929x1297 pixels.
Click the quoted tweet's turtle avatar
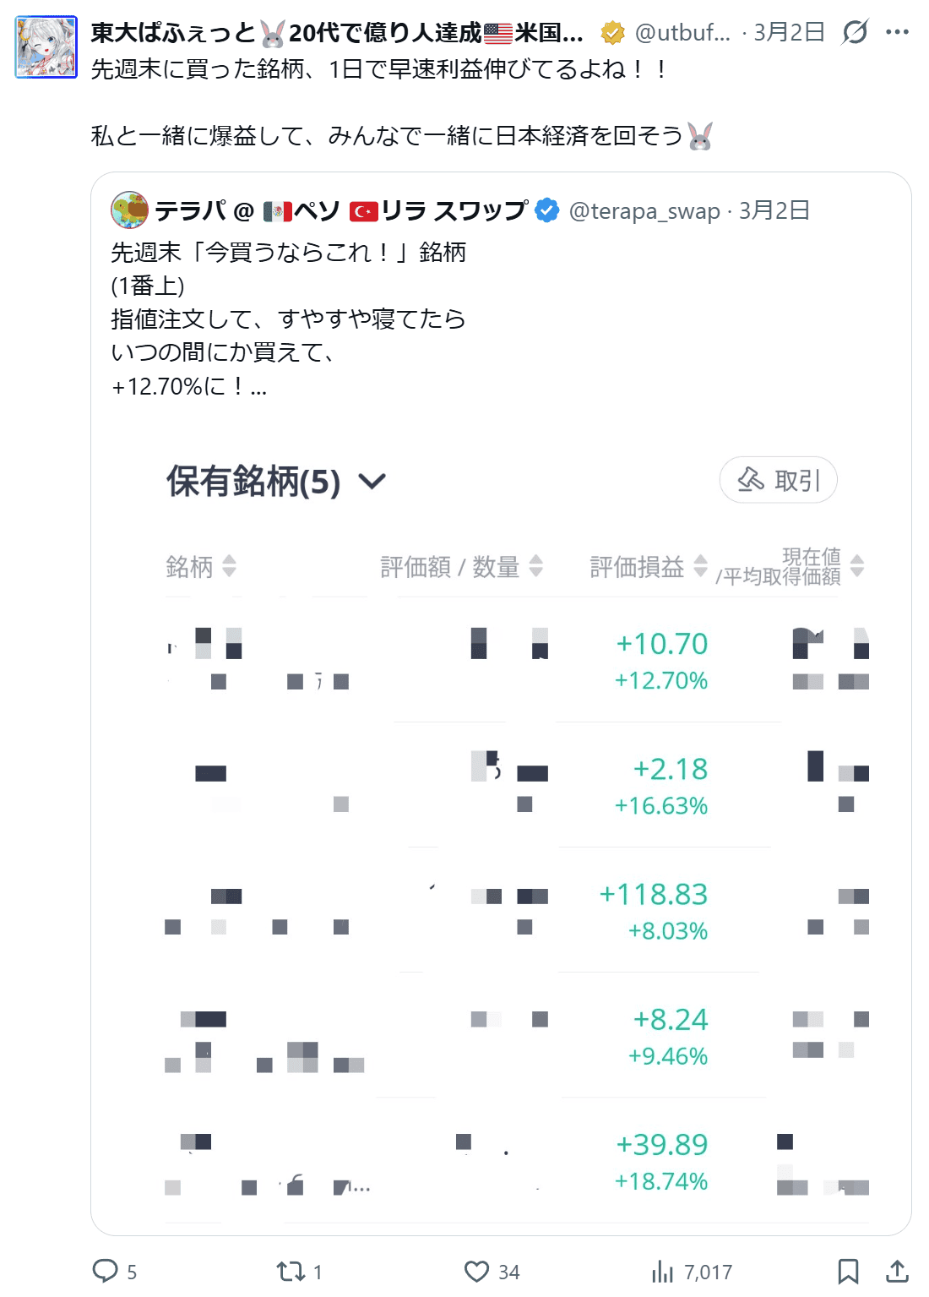129,210
